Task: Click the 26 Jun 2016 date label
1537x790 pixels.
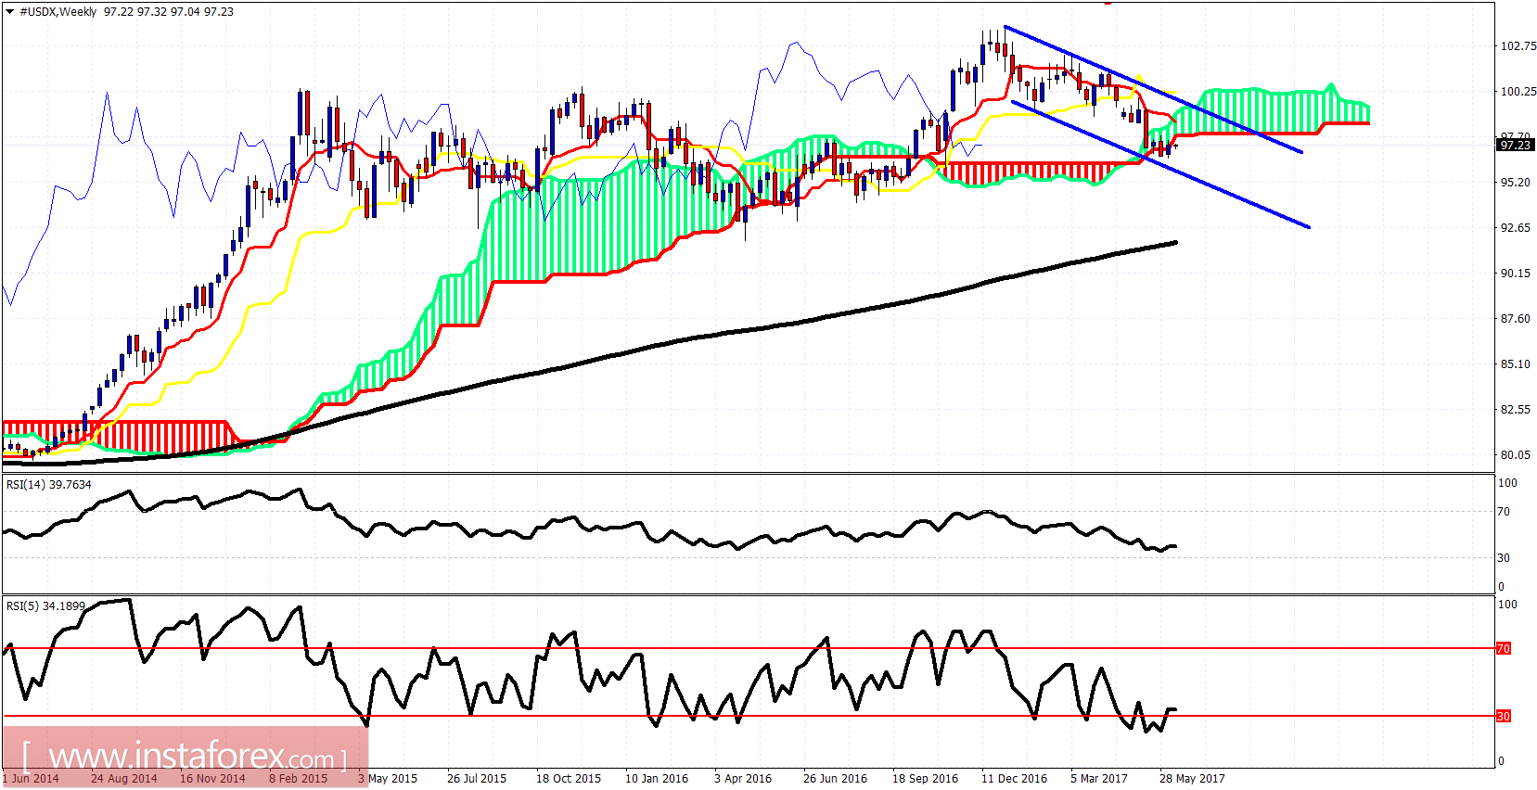Action: coord(836,779)
